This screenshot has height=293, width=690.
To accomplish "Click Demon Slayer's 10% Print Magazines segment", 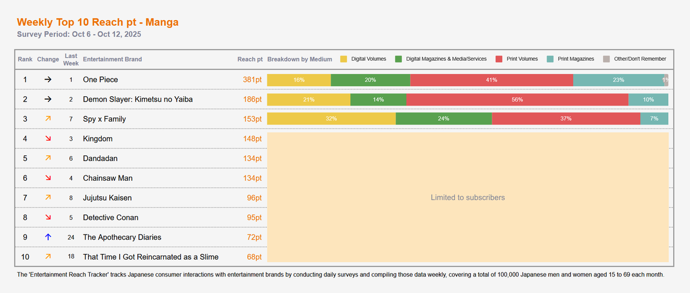I will click(649, 99).
